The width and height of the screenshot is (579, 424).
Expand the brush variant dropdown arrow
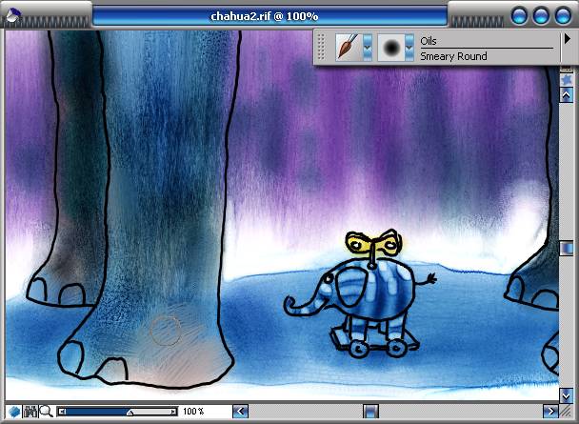[409, 48]
